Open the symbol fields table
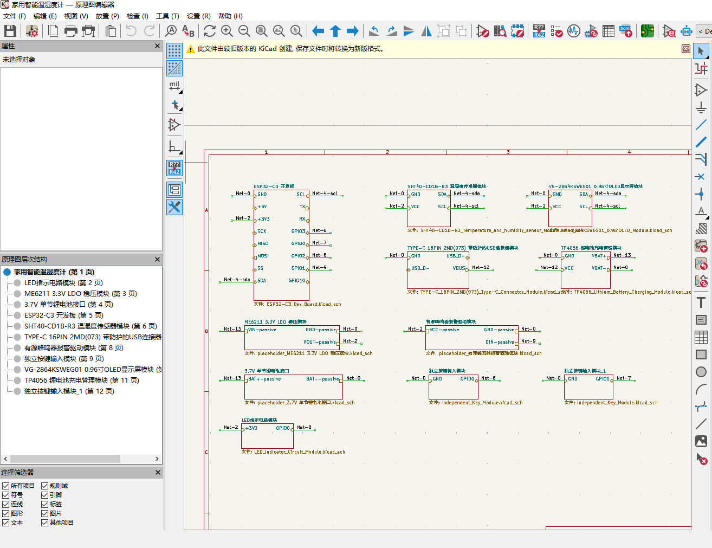712x548 pixels. [x=609, y=31]
